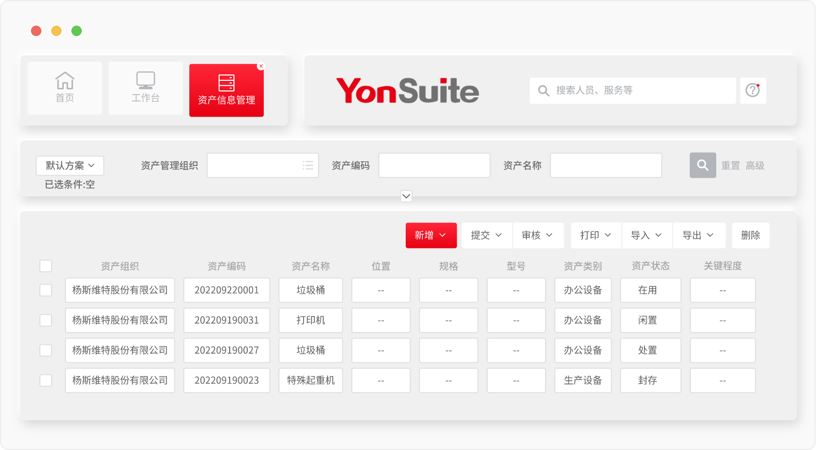Open the 审核 dropdown menu
This screenshot has height=450, width=820.
[537, 235]
